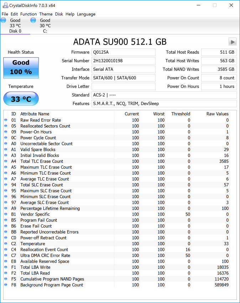The image size is (240, 303).
Task: Click status dot for Ultra DMA CRC Error Rate
Action: [x=6, y=255]
